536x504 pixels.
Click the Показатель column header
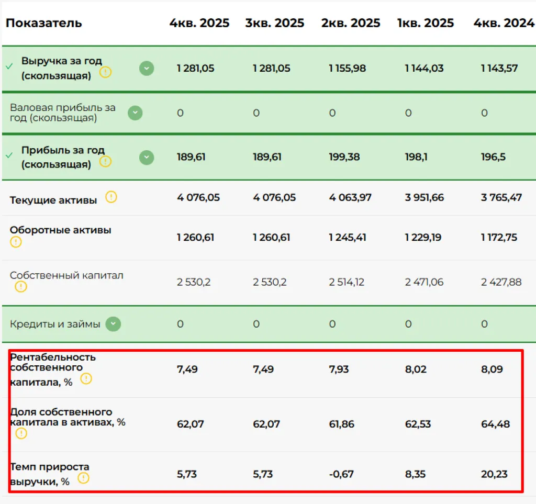coord(44,23)
